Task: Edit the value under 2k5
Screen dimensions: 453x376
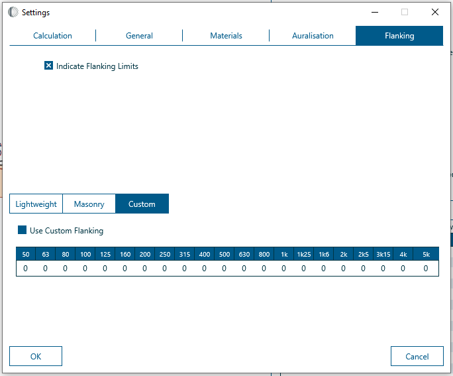Action: pos(363,269)
